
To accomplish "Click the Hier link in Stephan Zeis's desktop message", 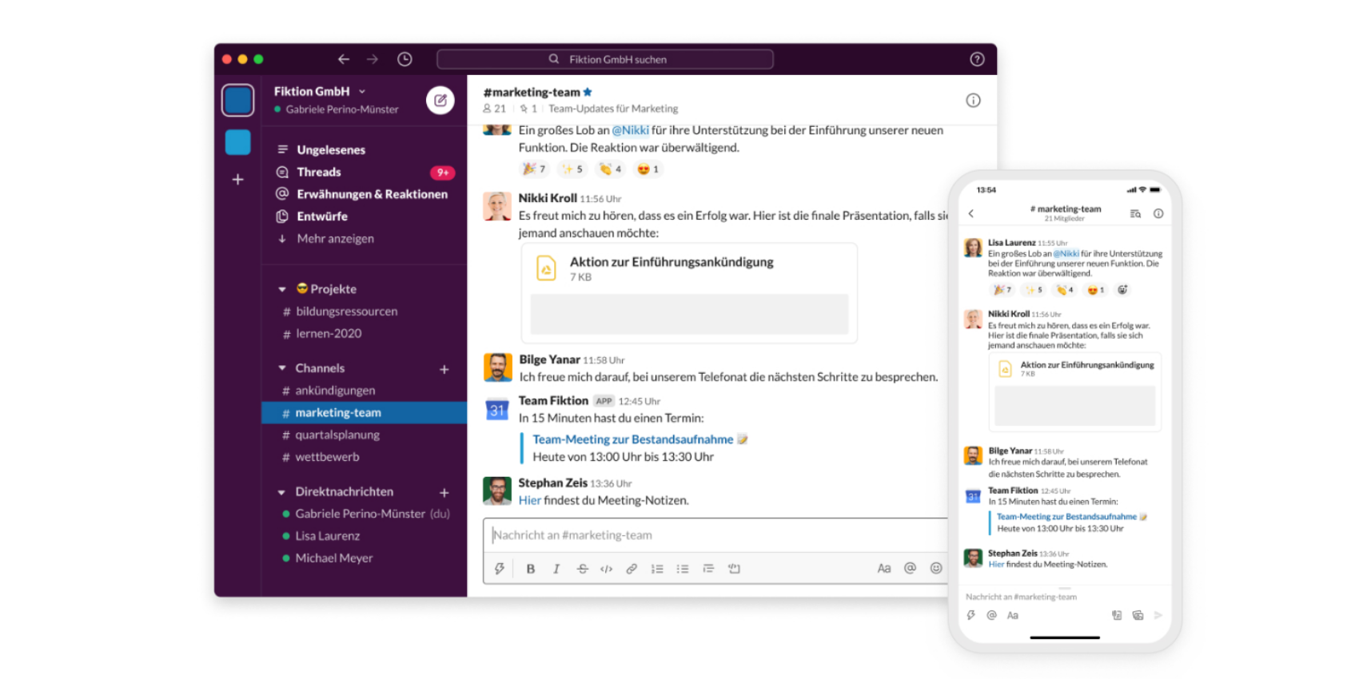I will (x=529, y=501).
